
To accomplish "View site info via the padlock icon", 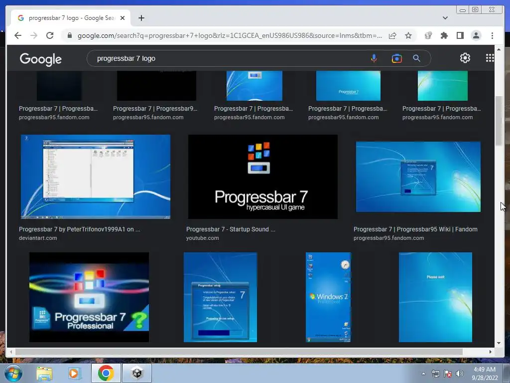I will [69, 35].
